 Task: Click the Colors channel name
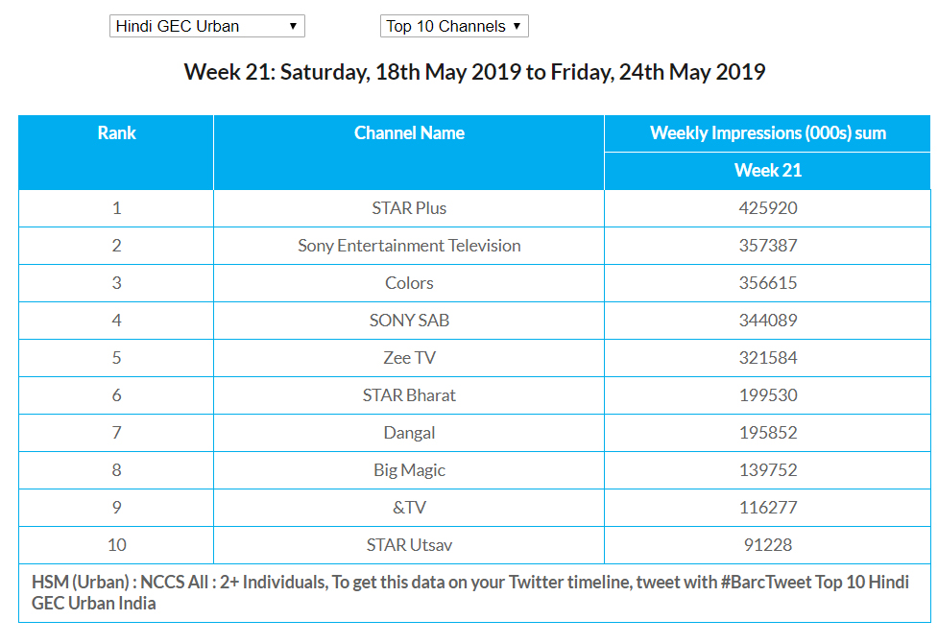[x=409, y=283]
